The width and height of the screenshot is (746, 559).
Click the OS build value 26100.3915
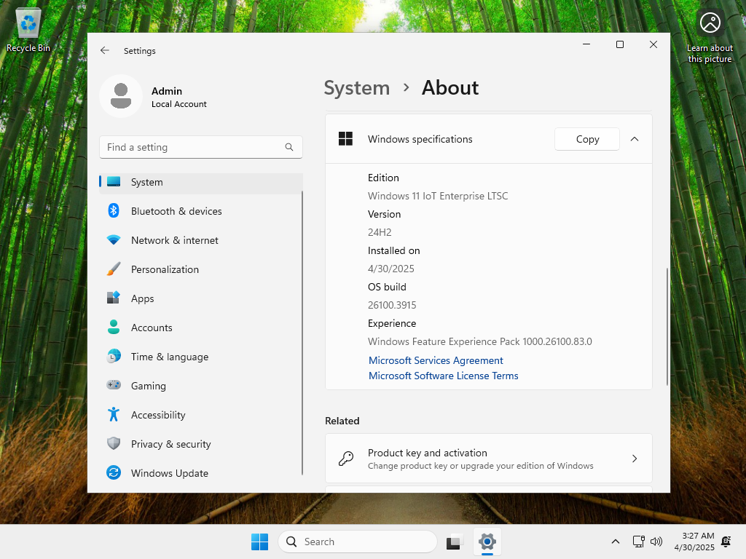(392, 305)
